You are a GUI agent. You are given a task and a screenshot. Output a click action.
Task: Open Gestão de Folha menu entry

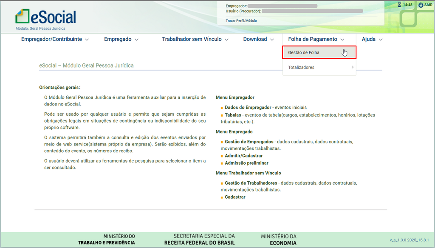coord(304,53)
